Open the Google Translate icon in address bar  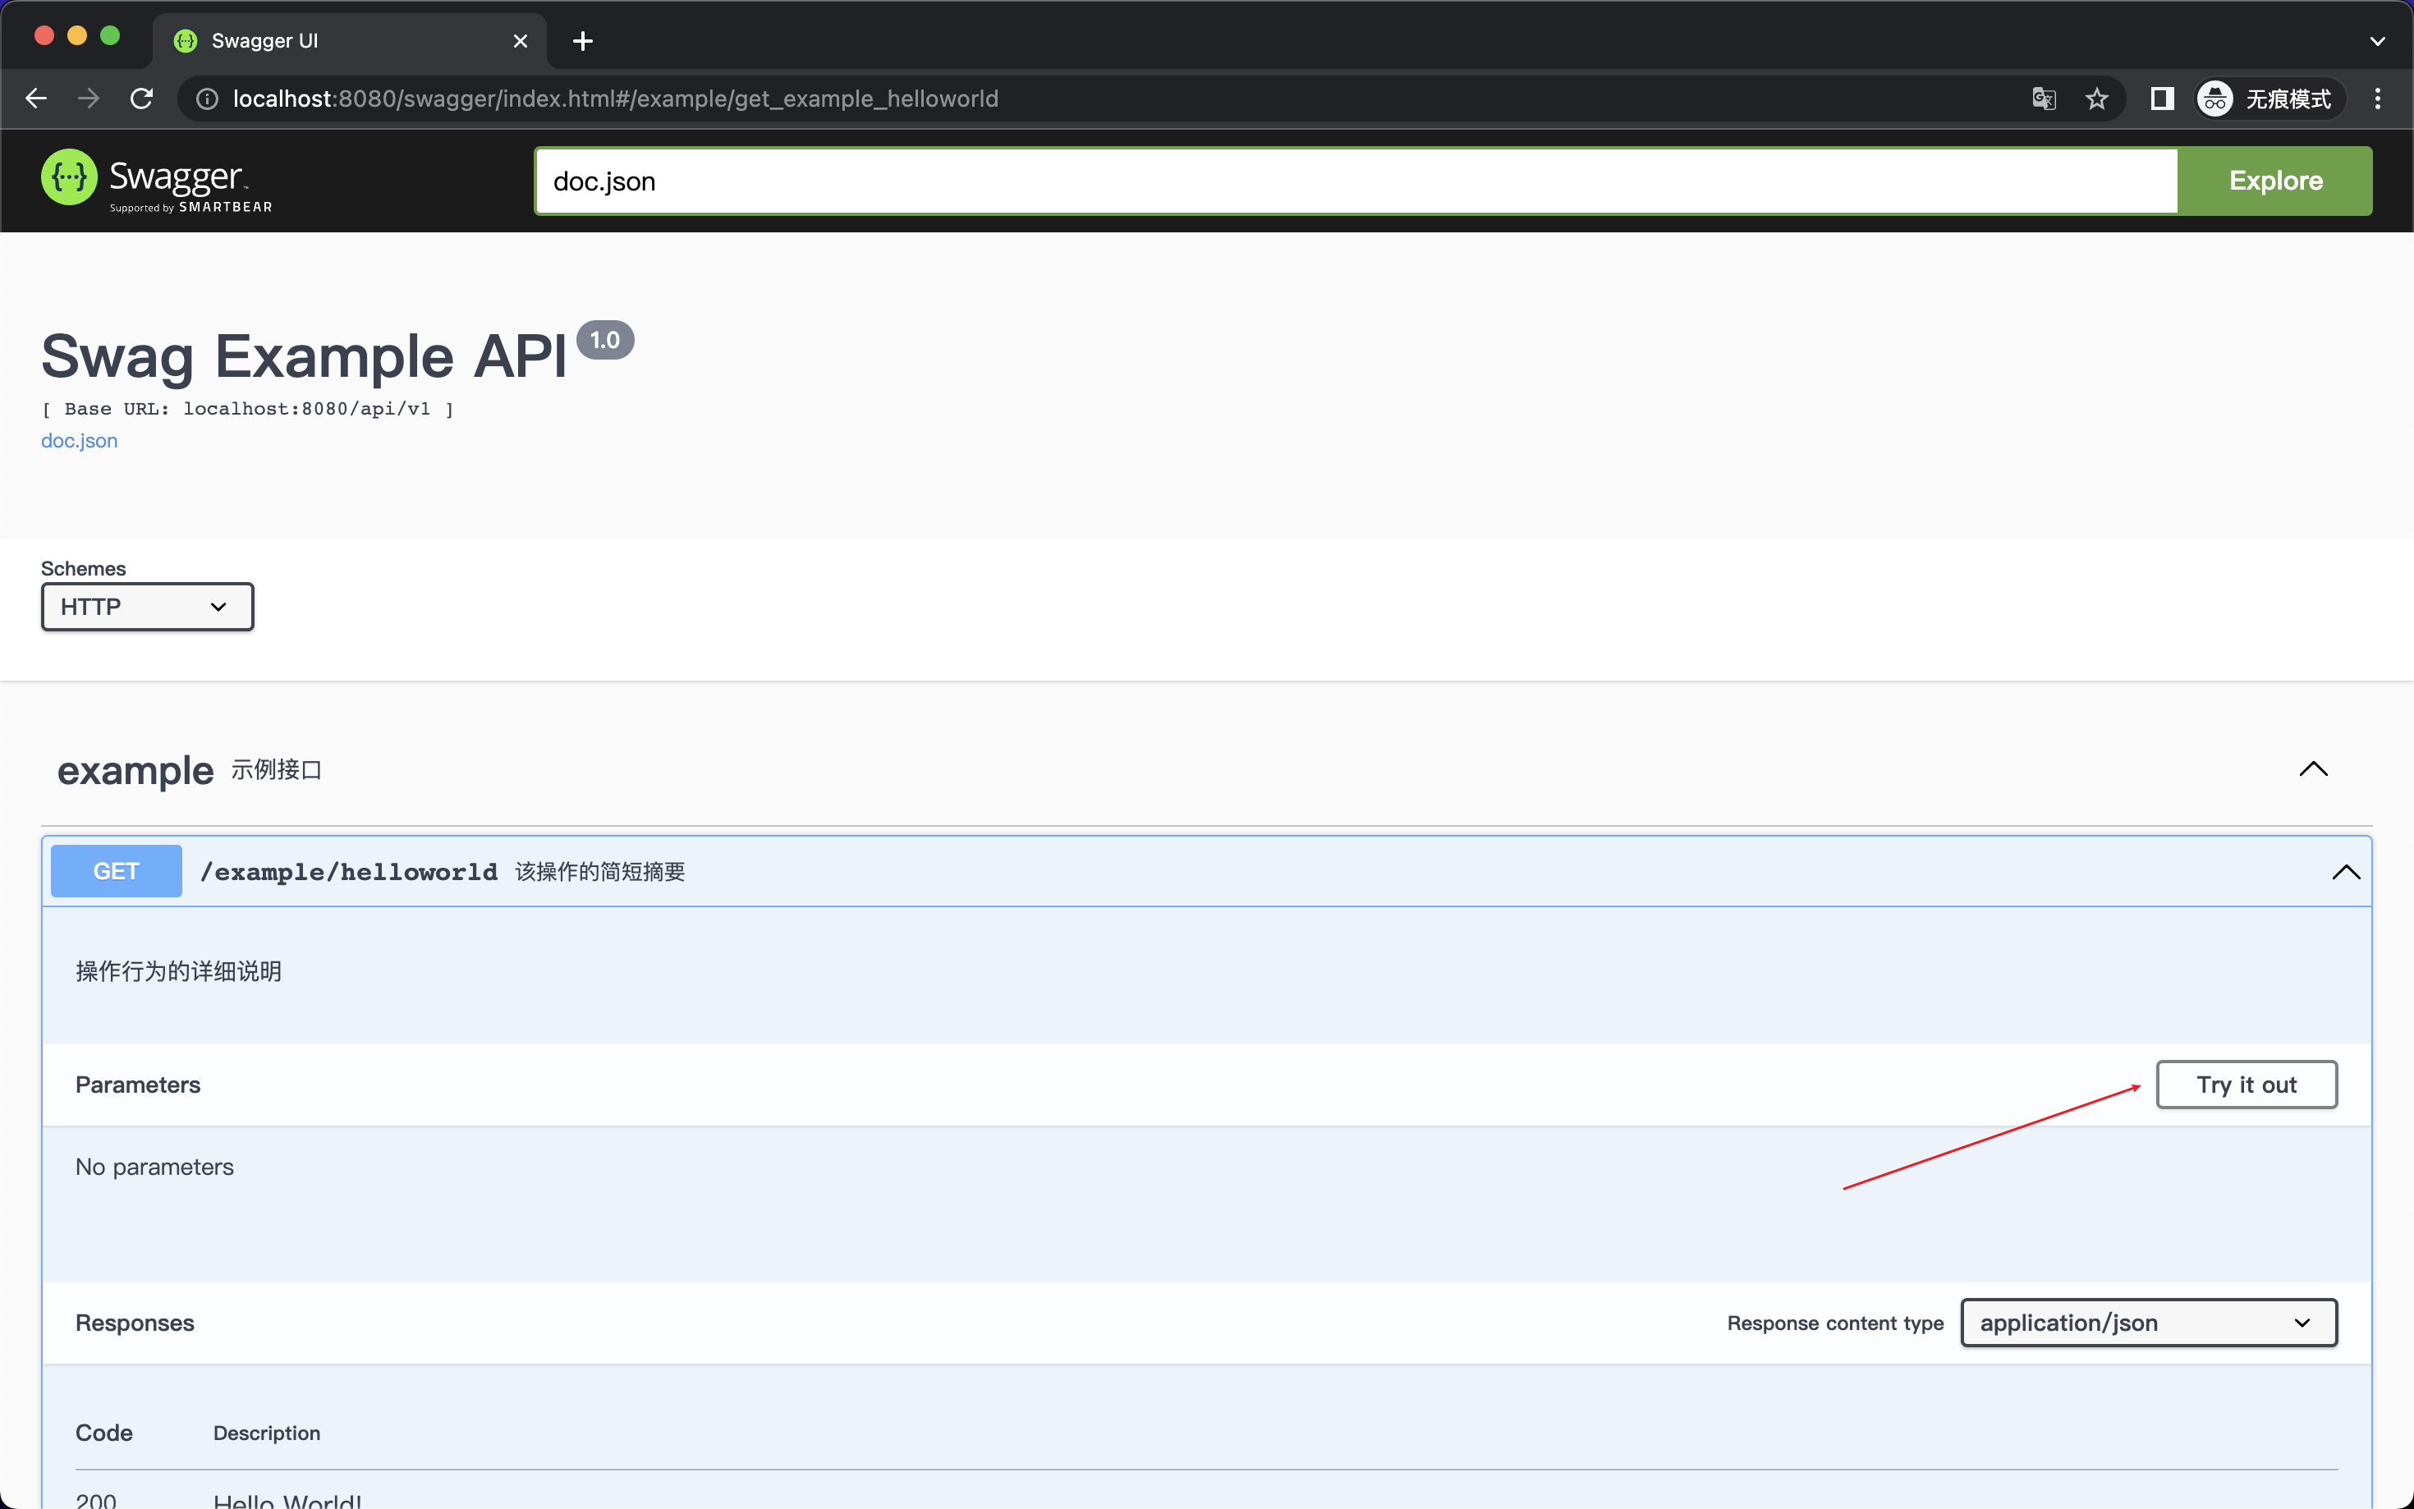[x=2044, y=98]
